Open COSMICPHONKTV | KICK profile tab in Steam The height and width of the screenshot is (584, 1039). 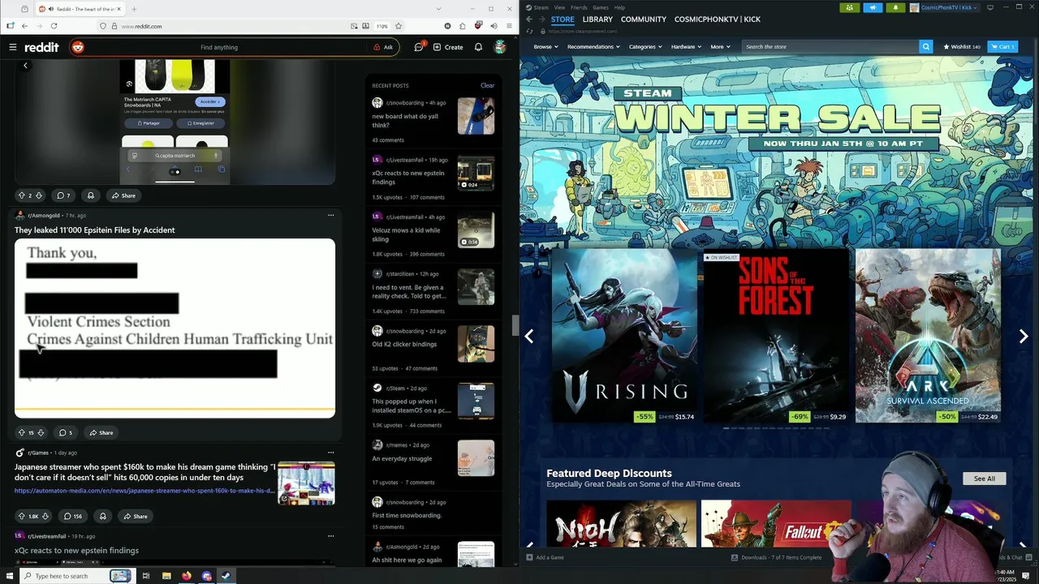point(718,19)
